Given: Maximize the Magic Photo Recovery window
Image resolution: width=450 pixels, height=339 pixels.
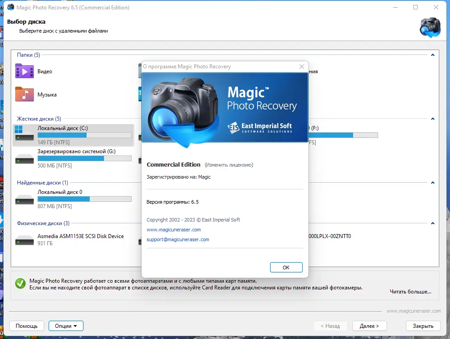Looking at the screenshot, I should [416, 7].
